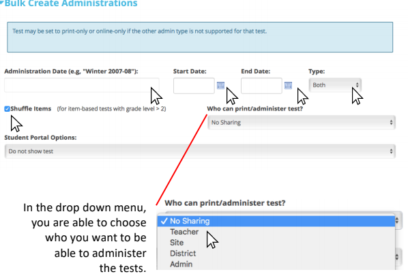Click the Bulk Create Administrations heading

coord(71,3)
